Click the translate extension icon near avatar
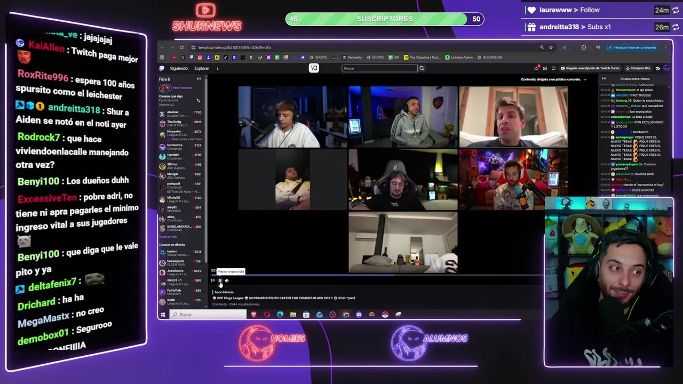 click(658, 68)
